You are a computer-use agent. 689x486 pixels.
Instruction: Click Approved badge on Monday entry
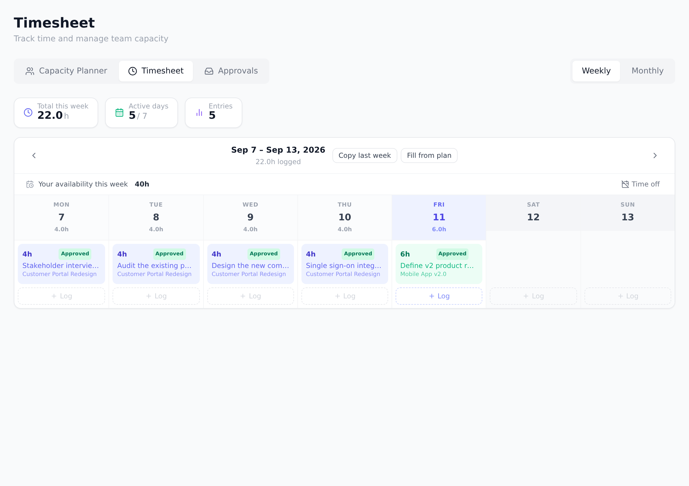(x=75, y=254)
